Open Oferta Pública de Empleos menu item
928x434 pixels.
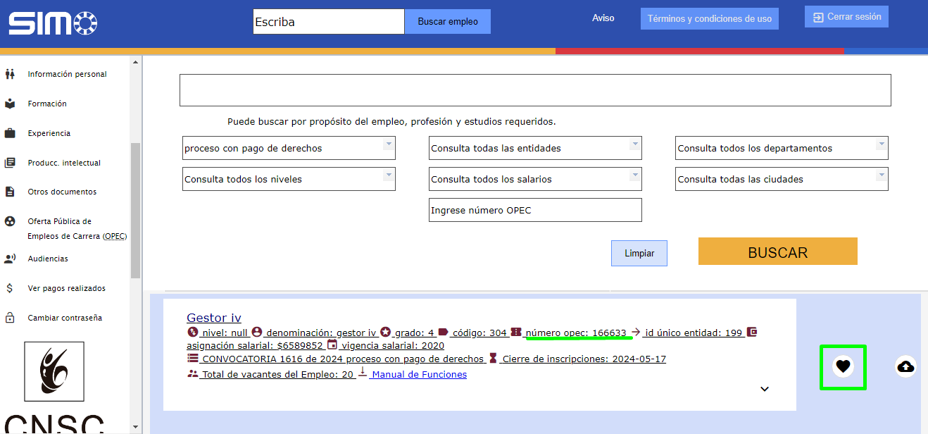68,228
